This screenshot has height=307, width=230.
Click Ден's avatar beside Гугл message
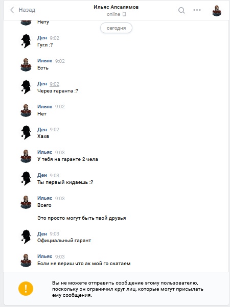click(26, 41)
